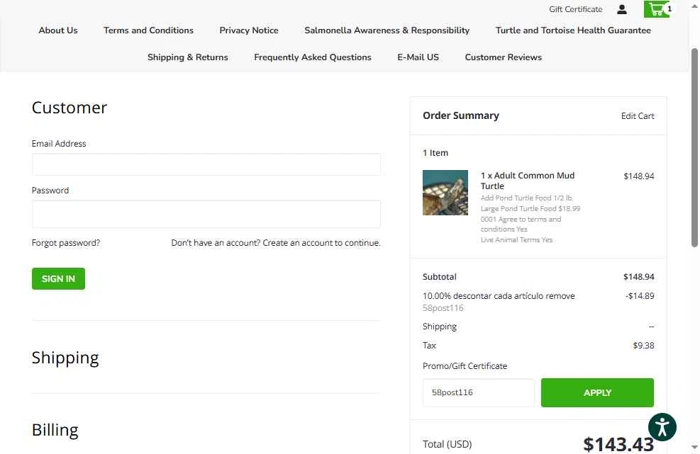Click the '58post116' applied coupon text
The height and width of the screenshot is (454, 700).
[443, 307]
